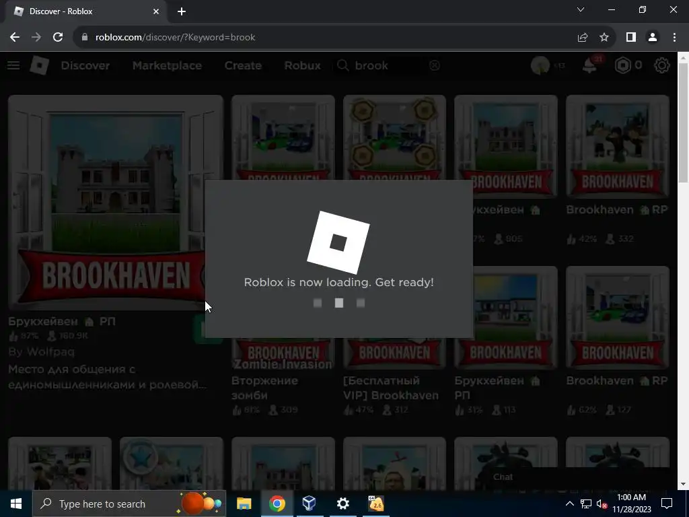689x517 pixels.
Task: Click the taskbar clock showing 1:00 AM
Action: (x=631, y=504)
